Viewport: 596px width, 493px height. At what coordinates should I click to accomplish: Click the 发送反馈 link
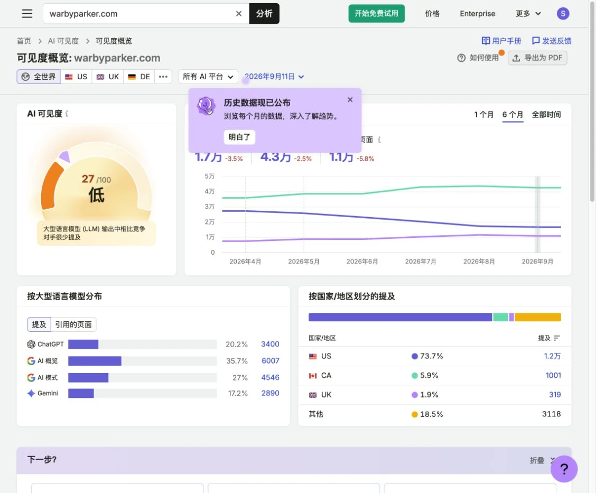point(552,41)
